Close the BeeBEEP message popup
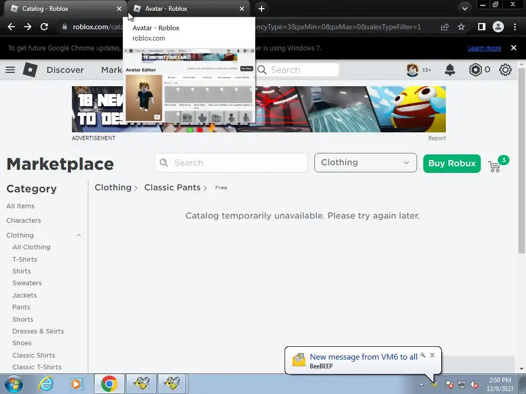 pyautogui.click(x=432, y=355)
